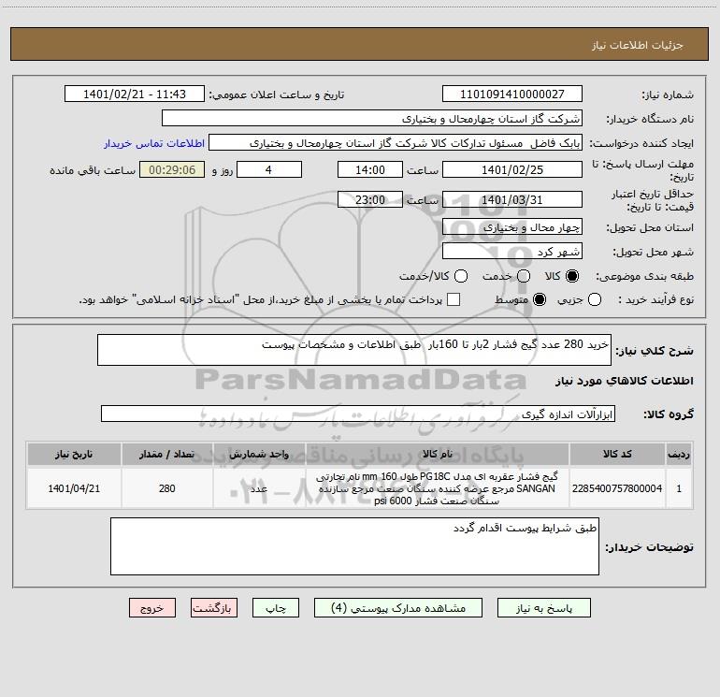Screen dimensions: 720x697
Task: Click the طبقه بندی موضوعی label
Action: [644, 276]
